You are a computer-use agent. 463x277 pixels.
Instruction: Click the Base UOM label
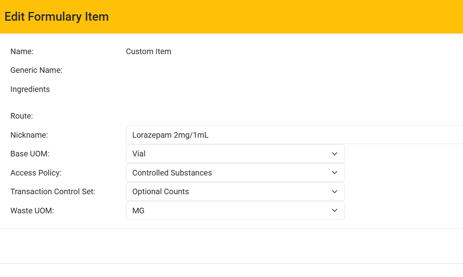30,154
